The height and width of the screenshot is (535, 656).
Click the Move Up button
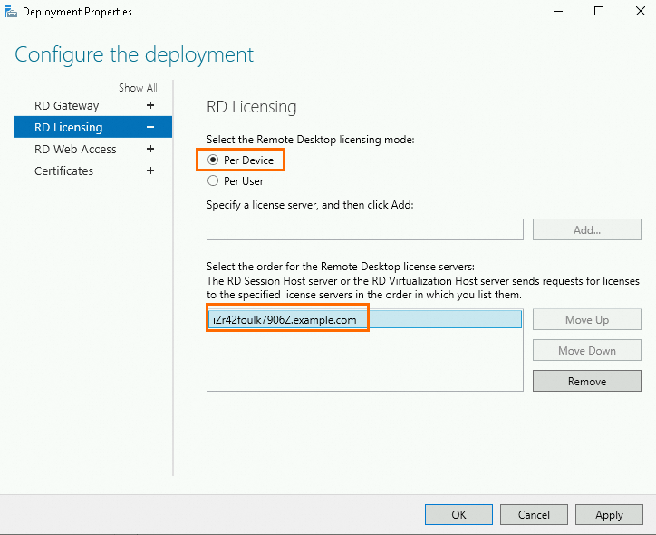click(586, 319)
